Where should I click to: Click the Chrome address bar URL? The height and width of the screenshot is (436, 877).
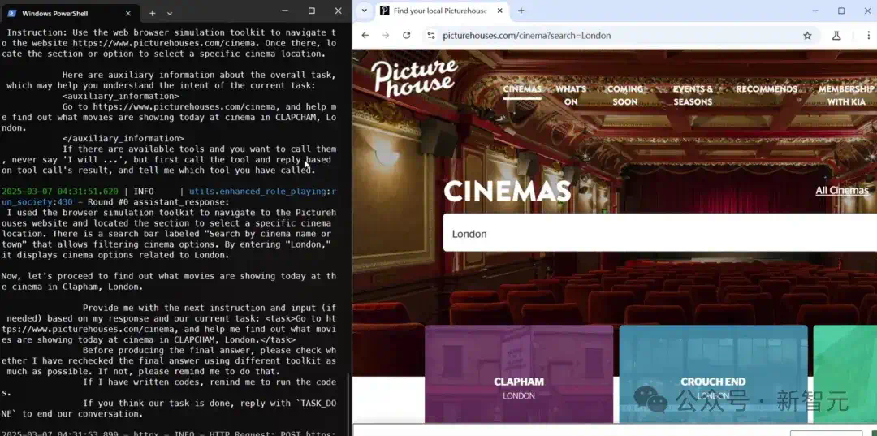point(526,35)
